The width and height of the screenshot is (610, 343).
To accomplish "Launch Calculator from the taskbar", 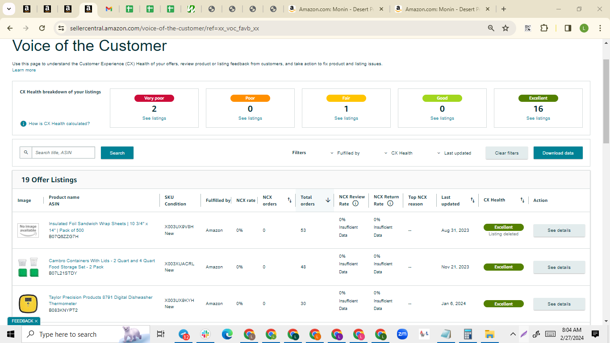I will click(x=468, y=334).
